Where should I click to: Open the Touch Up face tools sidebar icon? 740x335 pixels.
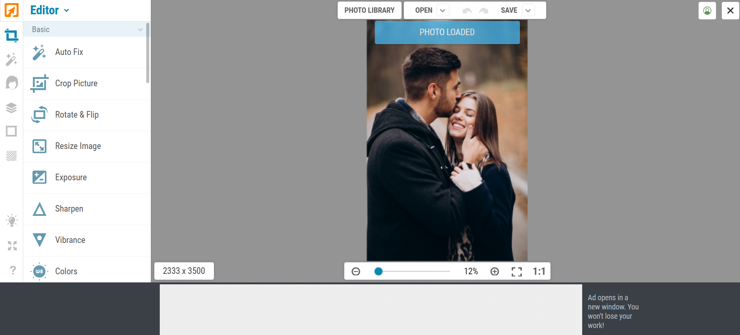click(12, 83)
